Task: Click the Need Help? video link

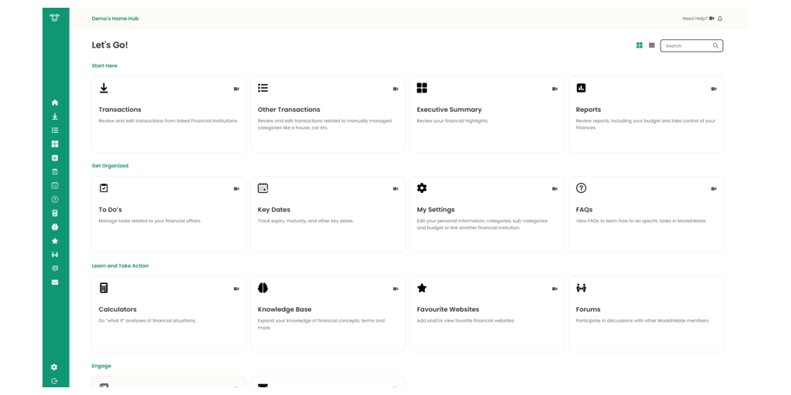Action: [x=698, y=19]
